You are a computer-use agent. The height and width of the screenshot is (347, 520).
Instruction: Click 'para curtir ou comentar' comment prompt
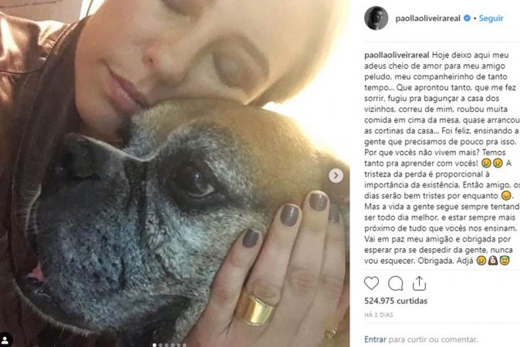click(433, 339)
